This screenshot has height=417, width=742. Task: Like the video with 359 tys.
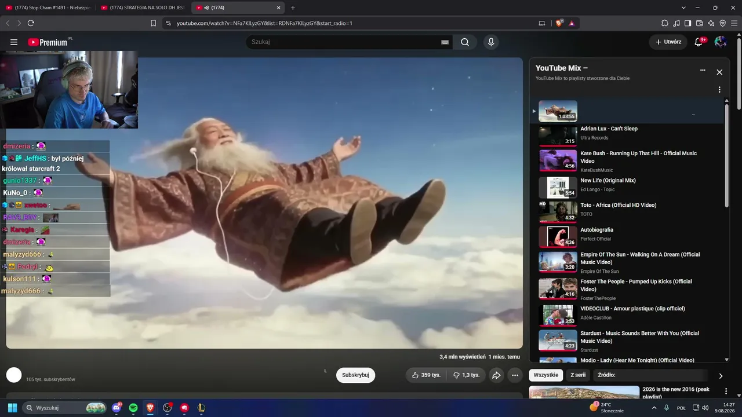click(x=426, y=375)
